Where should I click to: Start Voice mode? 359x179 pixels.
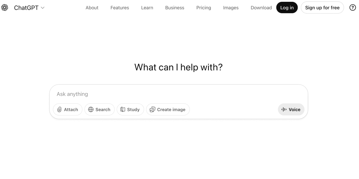point(291,109)
